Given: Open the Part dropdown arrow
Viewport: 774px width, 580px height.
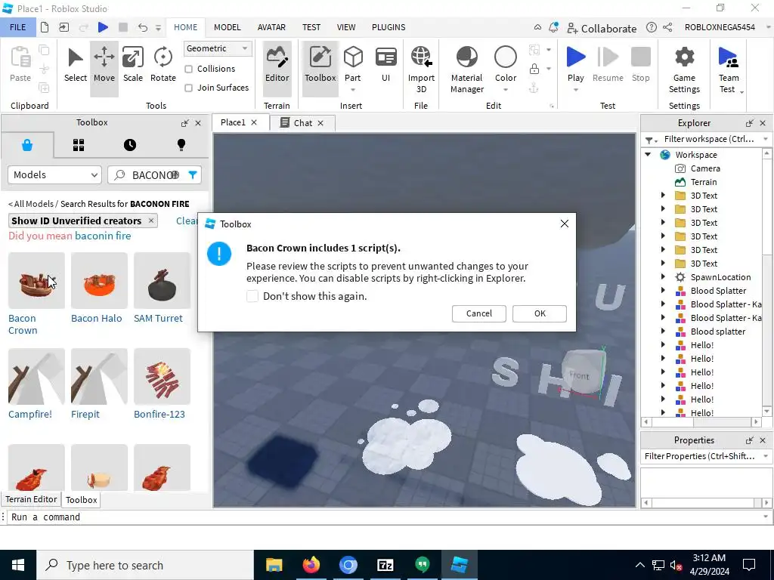Looking at the screenshot, I should [353, 90].
